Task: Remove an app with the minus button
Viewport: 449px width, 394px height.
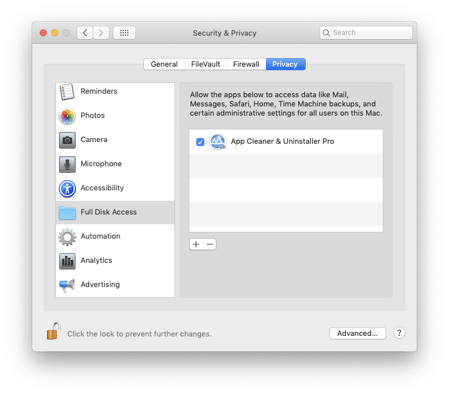Action: (x=210, y=244)
